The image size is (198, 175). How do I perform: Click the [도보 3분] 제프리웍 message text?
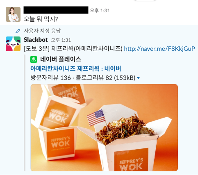[x=73, y=49]
